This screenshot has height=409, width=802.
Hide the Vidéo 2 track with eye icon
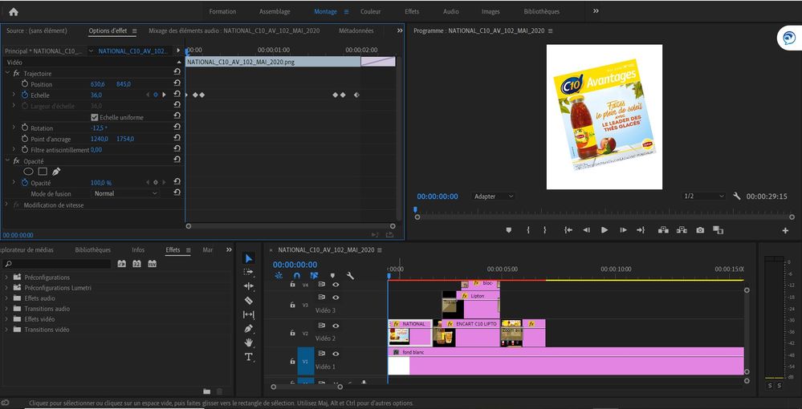coord(336,326)
